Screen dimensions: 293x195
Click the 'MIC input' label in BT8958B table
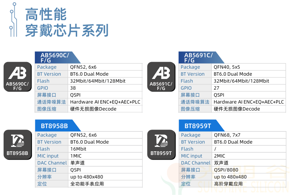[48, 156]
